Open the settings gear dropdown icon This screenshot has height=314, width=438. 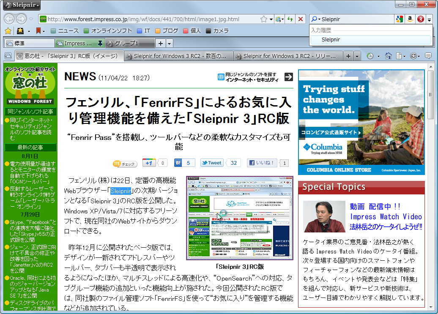[x=415, y=56]
